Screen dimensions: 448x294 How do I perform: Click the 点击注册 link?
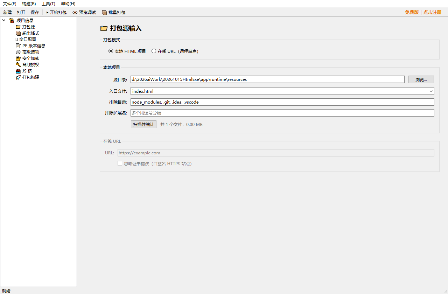(432, 12)
